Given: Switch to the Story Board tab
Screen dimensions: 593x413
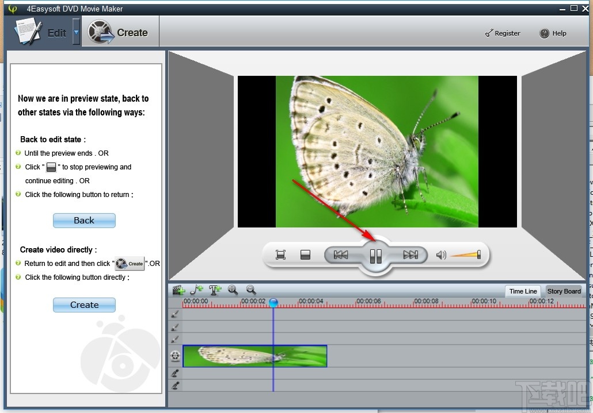Looking at the screenshot, I should pyautogui.click(x=563, y=291).
